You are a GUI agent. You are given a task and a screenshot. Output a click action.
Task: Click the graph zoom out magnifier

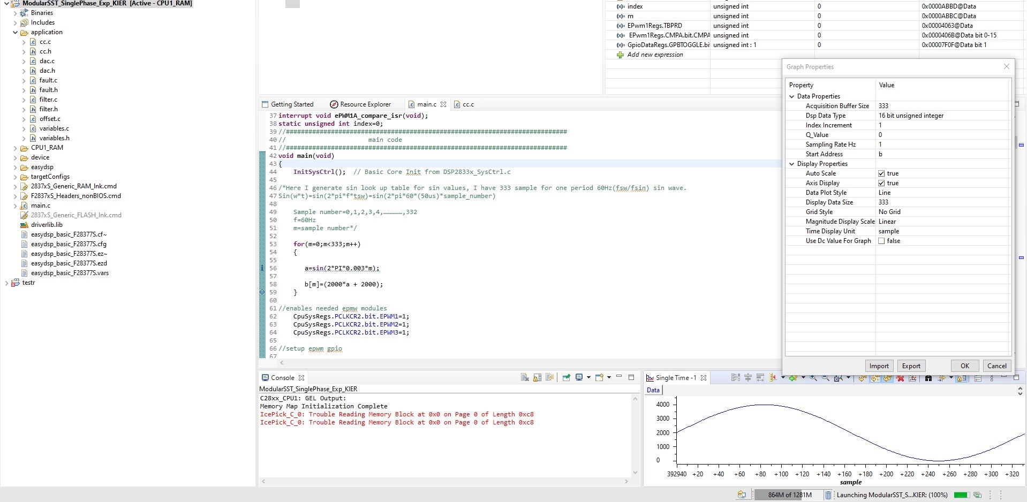(826, 377)
